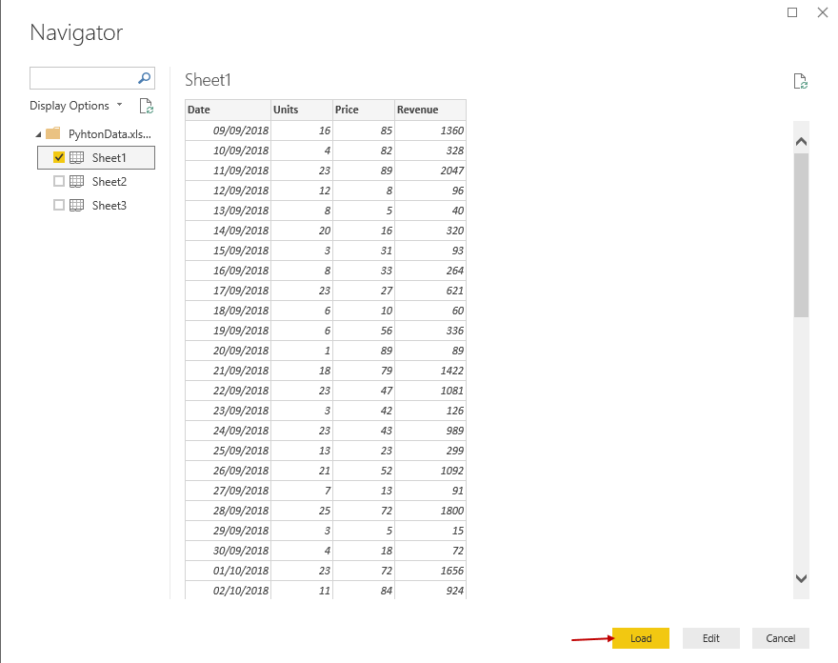Click the table icon next to Sheet3
Screen dimensions: 838x663
click(77, 206)
